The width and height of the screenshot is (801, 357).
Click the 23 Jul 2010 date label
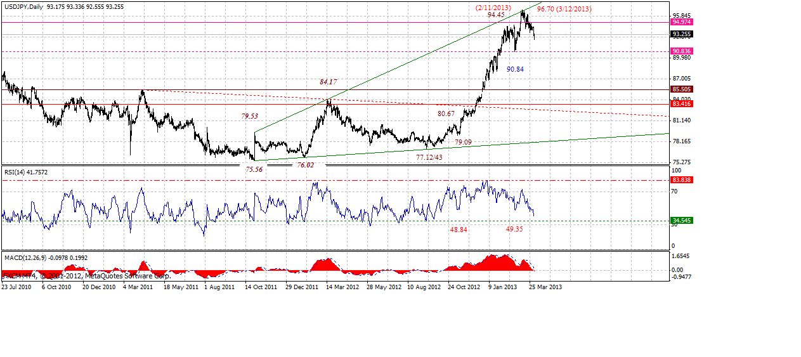[x=15, y=287]
